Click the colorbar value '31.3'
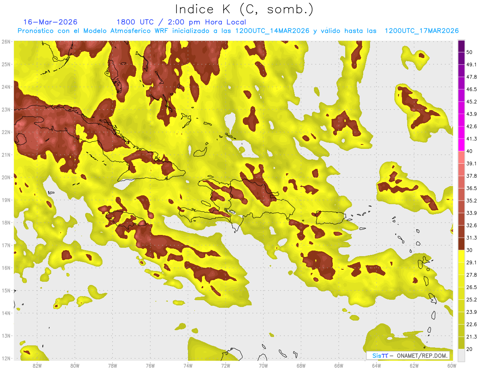This screenshot has height=371, width=480. (472, 238)
